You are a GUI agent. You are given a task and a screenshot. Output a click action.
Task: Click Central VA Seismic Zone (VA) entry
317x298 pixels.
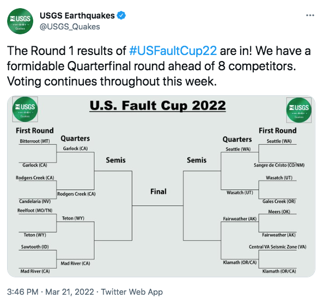point(278,247)
